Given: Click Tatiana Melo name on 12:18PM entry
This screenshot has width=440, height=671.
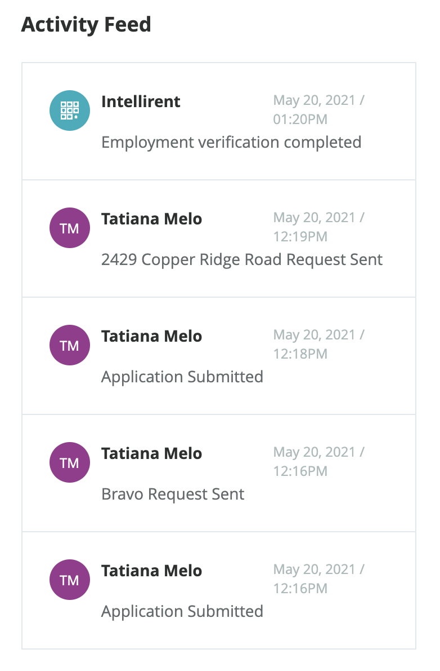Looking at the screenshot, I should point(151,336).
